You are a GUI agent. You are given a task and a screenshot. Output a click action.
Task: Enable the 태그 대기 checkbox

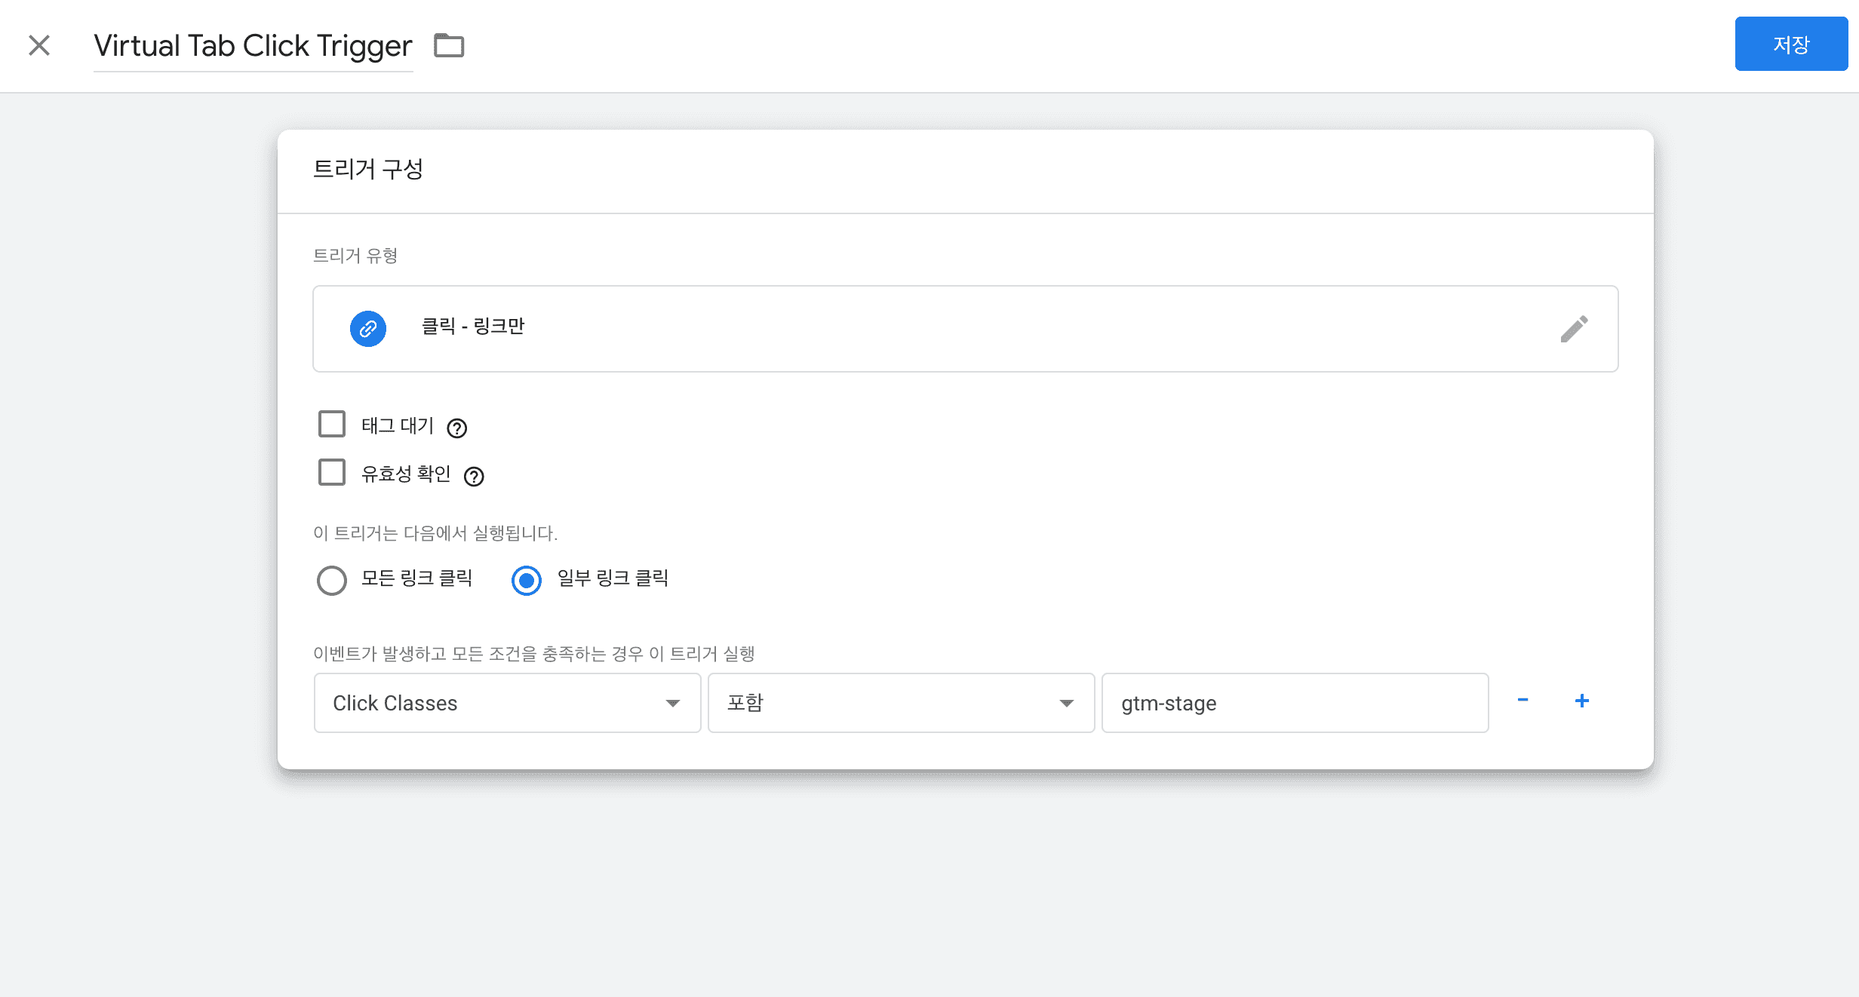[x=332, y=425]
